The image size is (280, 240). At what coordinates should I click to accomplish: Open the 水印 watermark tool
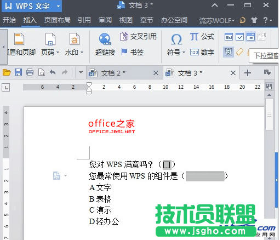point(74,44)
